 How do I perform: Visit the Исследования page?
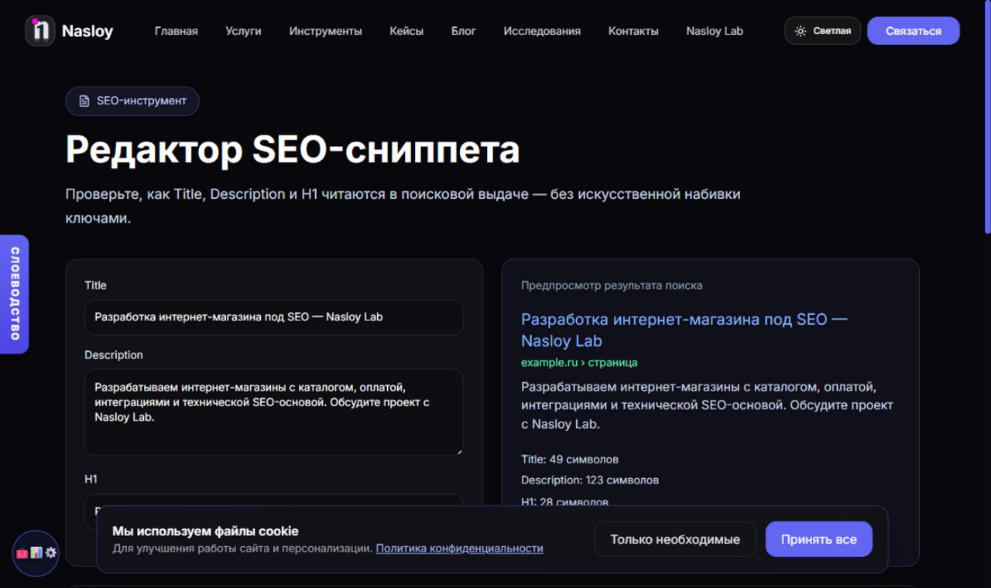[542, 31]
